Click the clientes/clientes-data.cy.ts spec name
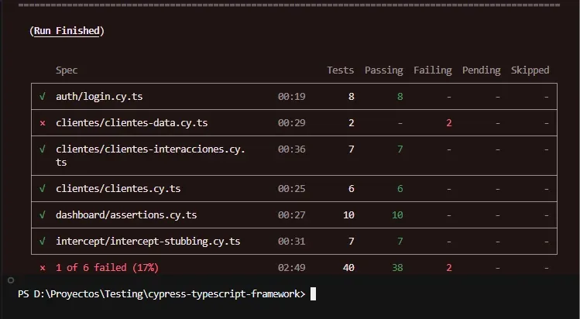The image size is (580, 319). coord(132,122)
